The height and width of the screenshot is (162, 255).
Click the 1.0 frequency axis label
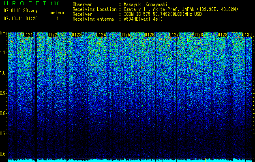(4, 73)
